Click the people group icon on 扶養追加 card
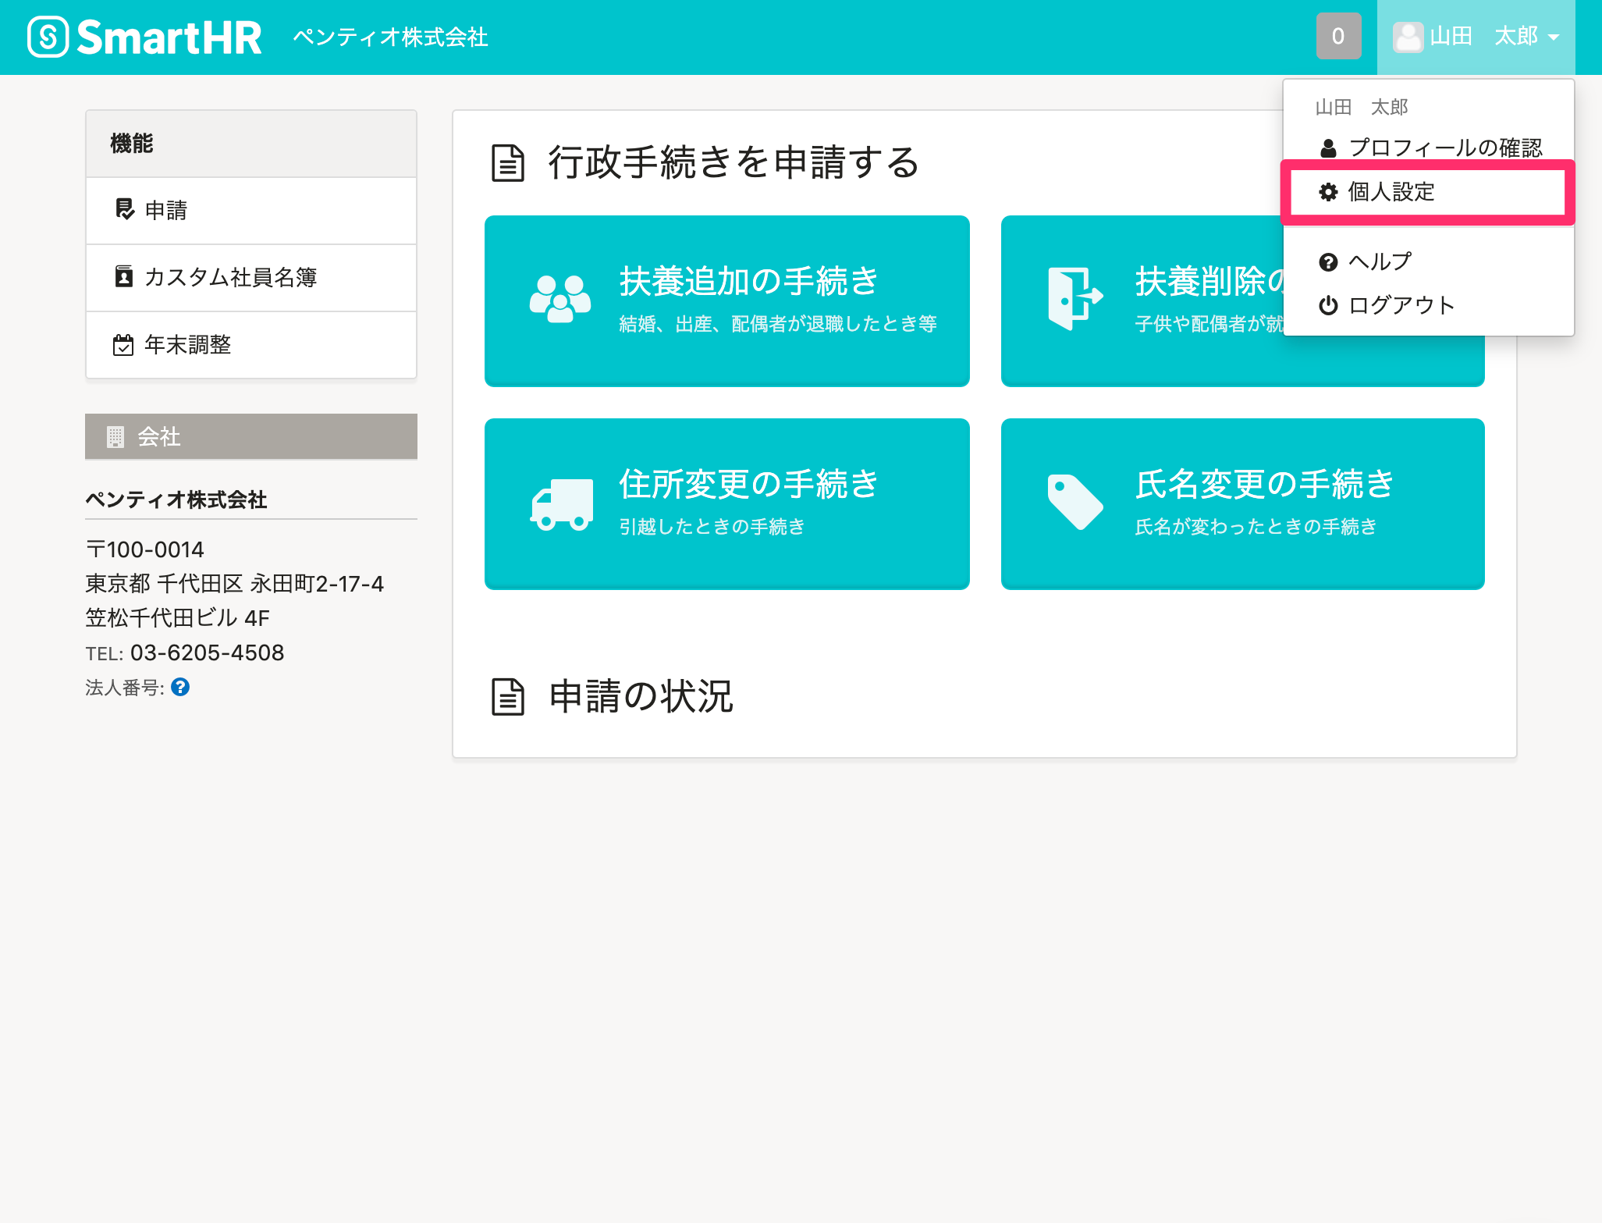This screenshot has width=1602, height=1223. (560, 299)
